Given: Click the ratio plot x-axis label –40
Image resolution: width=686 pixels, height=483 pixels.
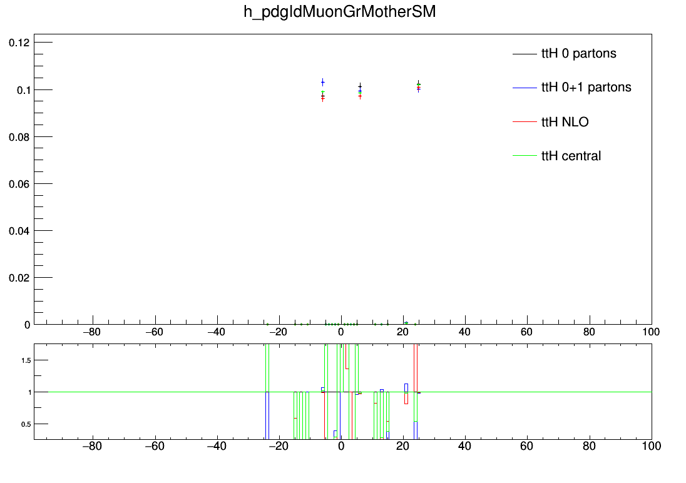Looking at the screenshot, I should click(x=216, y=446).
